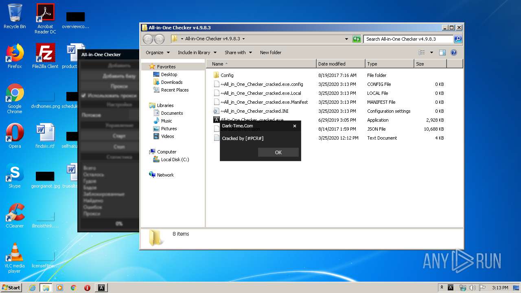Open the Organize menu
The image size is (521, 293).
coord(157,52)
